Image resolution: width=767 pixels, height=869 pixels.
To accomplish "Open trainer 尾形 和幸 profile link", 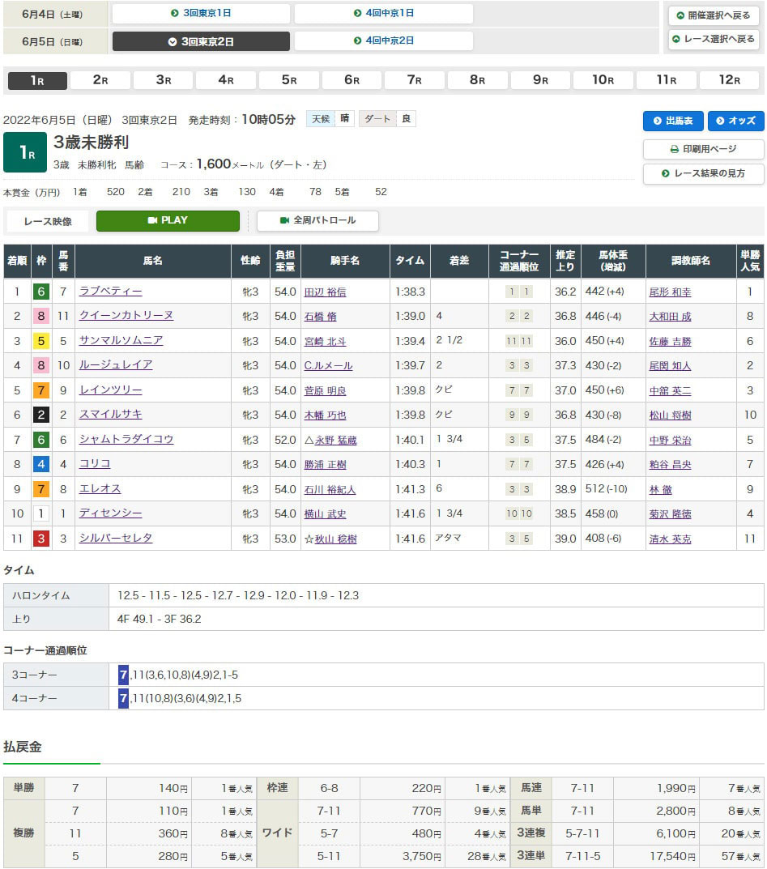I will (x=670, y=292).
